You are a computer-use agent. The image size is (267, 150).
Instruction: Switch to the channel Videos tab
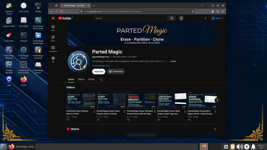[x=81, y=80]
